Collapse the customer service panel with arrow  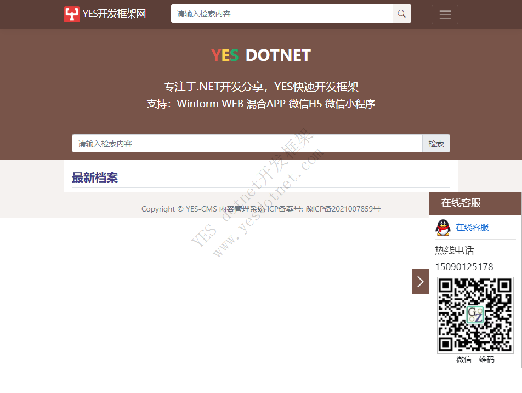click(x=421, y=282)
